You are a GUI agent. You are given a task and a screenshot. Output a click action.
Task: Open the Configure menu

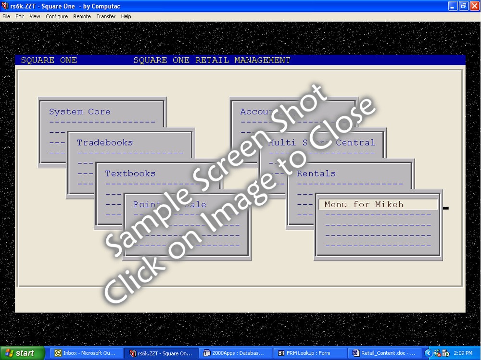pyautogui.click(x=56, y=16)
